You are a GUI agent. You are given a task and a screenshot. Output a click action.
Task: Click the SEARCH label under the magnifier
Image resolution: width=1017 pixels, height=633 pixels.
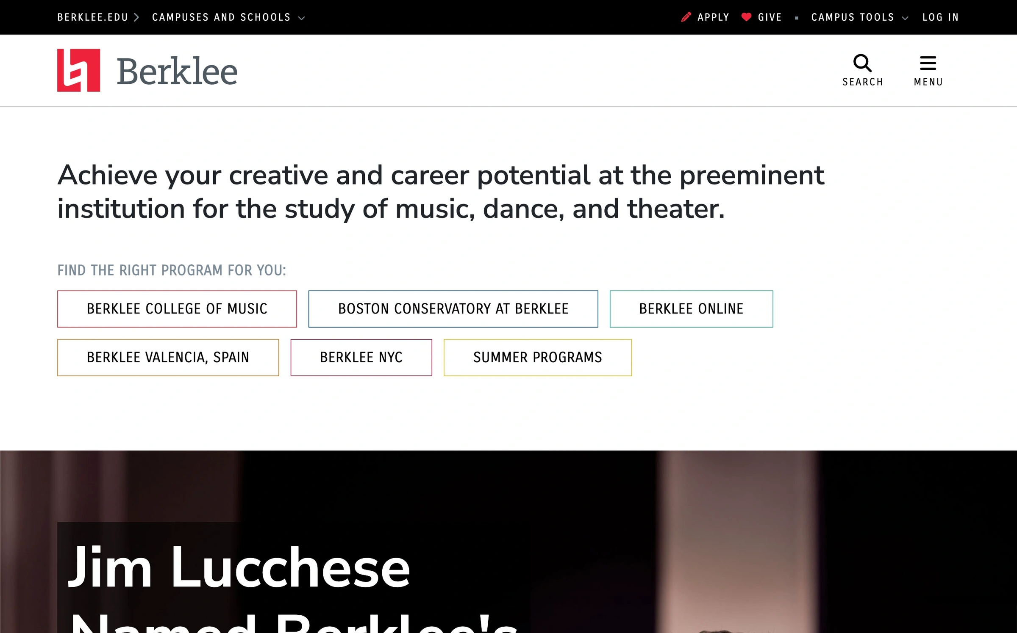click(863, 82)
